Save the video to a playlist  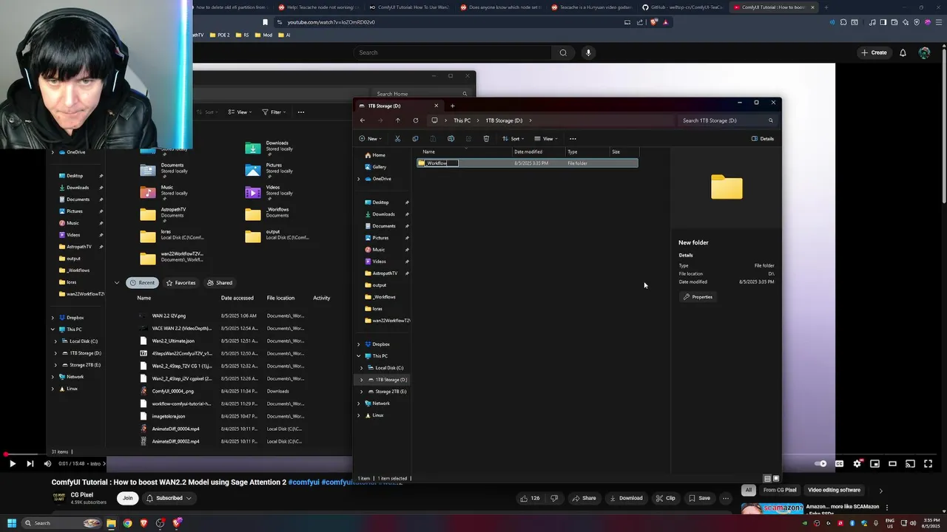click(x=699, y=498)
